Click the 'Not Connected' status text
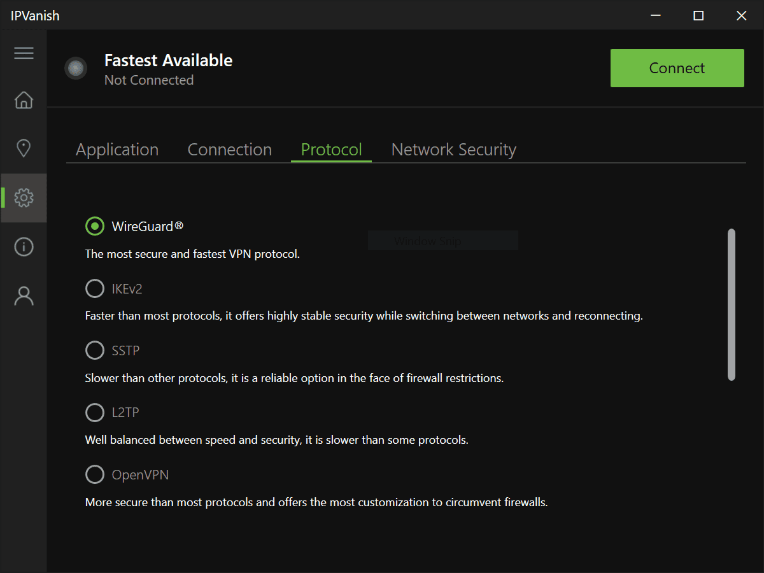 (149, 80)
